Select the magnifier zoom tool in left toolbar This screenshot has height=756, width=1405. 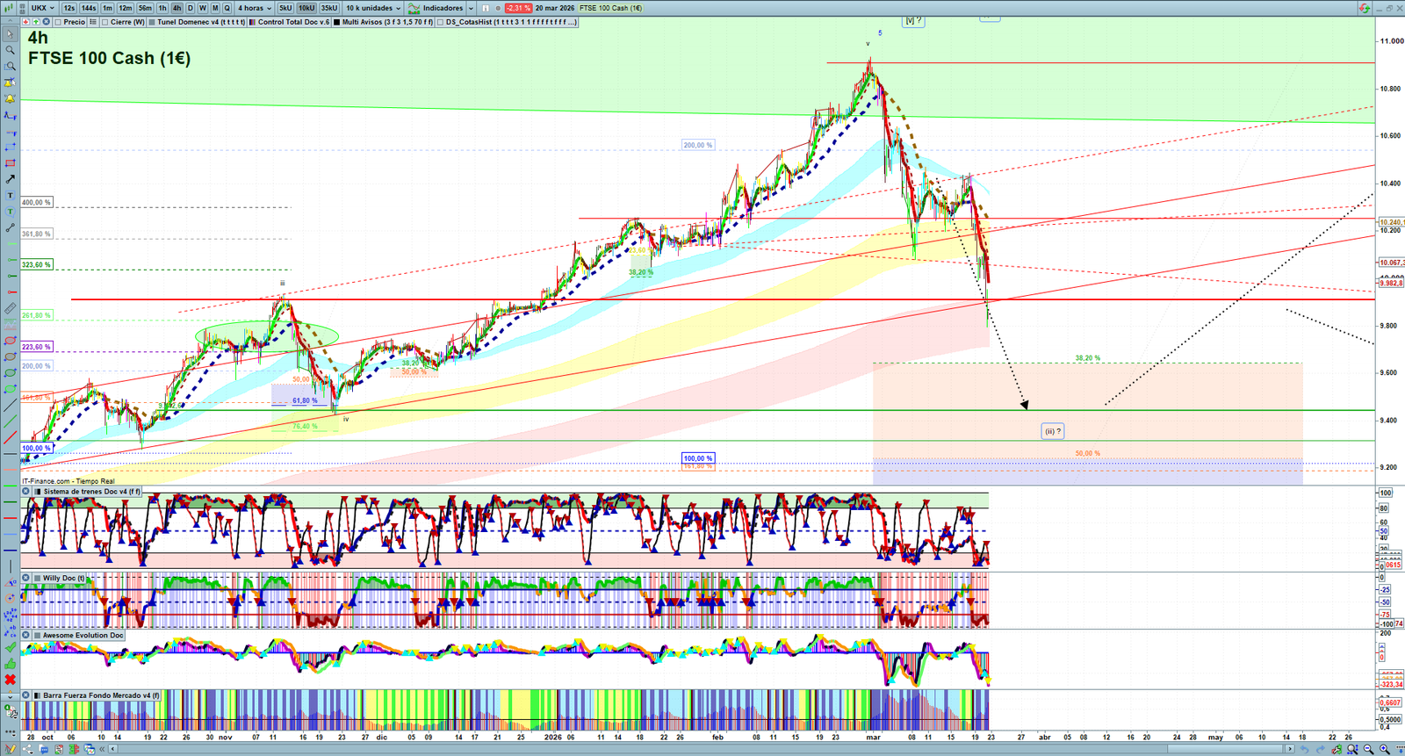[10, 50]
